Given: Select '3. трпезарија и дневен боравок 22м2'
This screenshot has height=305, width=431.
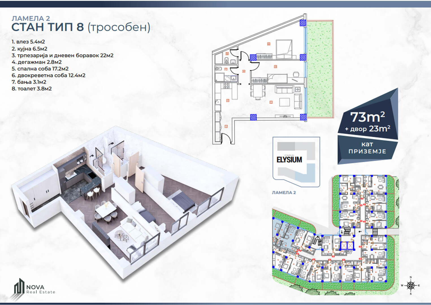Looking at the screenshot, I should pos(62,55).
